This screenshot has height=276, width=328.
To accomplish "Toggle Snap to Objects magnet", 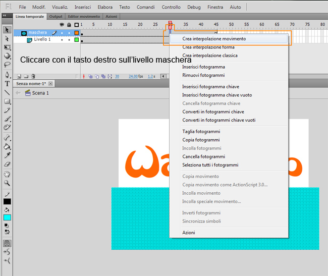I will click(7, 243).
